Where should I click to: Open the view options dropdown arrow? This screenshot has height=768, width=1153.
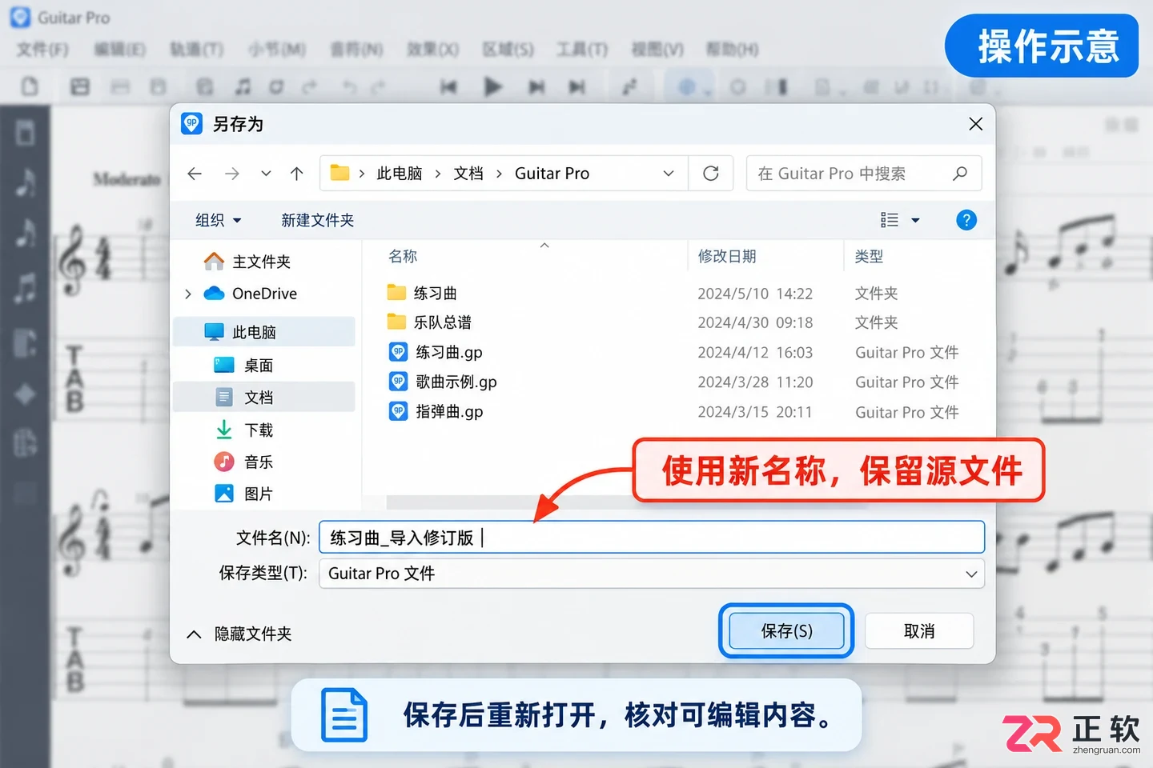pos(915,221)
